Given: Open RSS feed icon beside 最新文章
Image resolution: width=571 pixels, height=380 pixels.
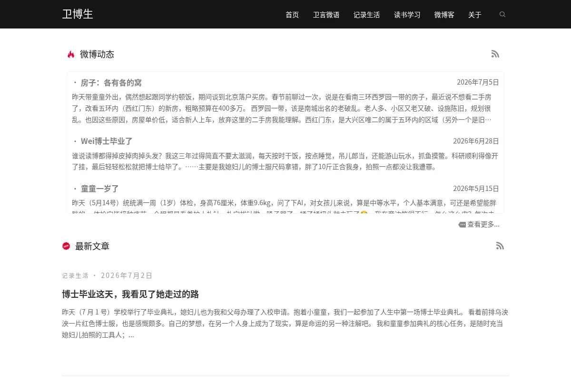Looking at the screenshot, I should [x=500, y=246].
